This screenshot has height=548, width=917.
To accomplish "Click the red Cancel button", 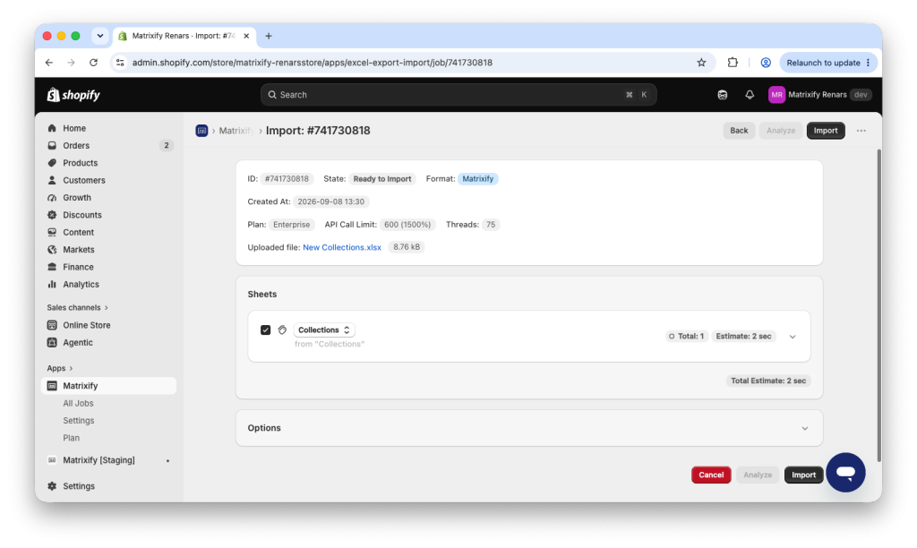I will [x=710, y=475].
